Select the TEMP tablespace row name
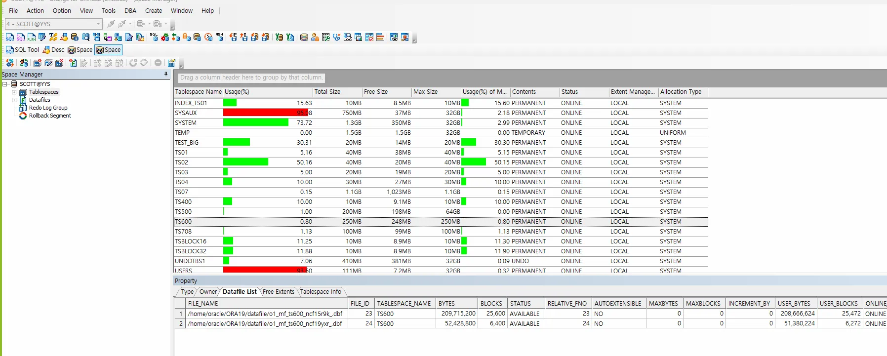 coord(182,133)
